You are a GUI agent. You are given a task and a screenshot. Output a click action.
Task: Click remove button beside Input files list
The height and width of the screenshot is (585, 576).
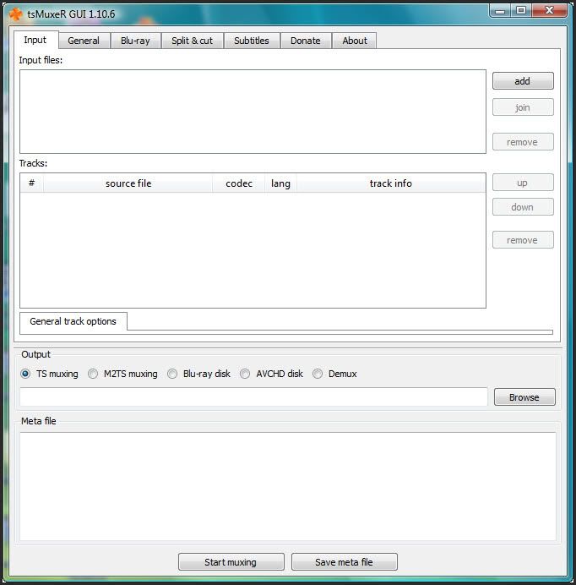click(523, 142)
